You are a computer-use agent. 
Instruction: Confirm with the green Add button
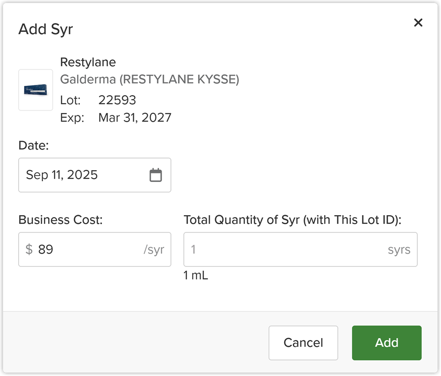(x=386, y=343)
